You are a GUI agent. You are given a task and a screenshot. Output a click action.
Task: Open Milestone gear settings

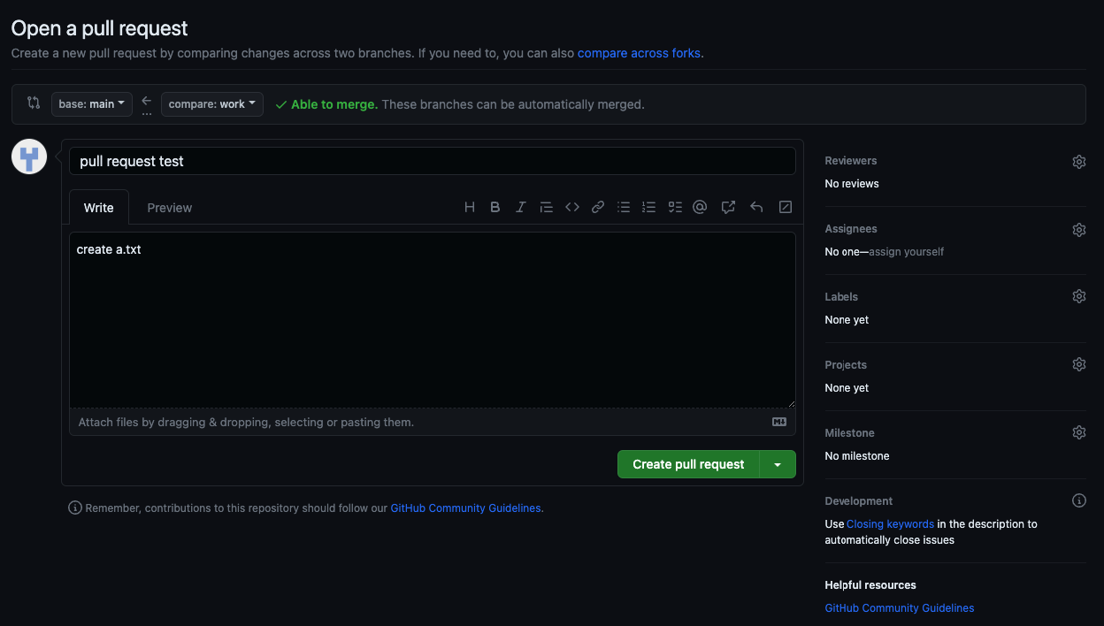pos(1079,432)
